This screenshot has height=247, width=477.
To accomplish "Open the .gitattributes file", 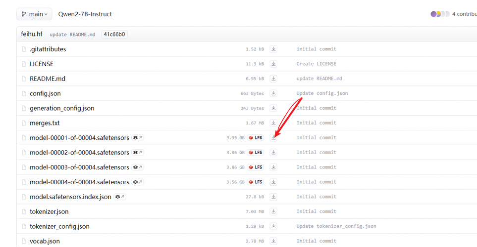I will (48, 49).
